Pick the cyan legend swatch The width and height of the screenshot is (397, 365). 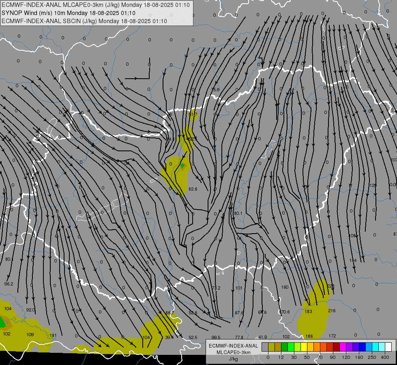click(375, 347)
